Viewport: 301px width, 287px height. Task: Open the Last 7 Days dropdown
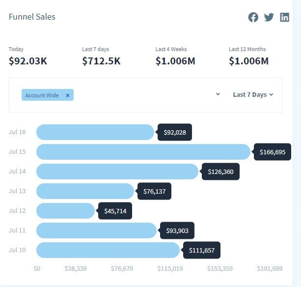point(253,94)
